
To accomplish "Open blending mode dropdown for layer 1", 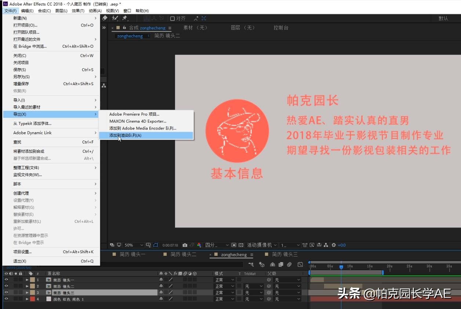I will (225, 280).
